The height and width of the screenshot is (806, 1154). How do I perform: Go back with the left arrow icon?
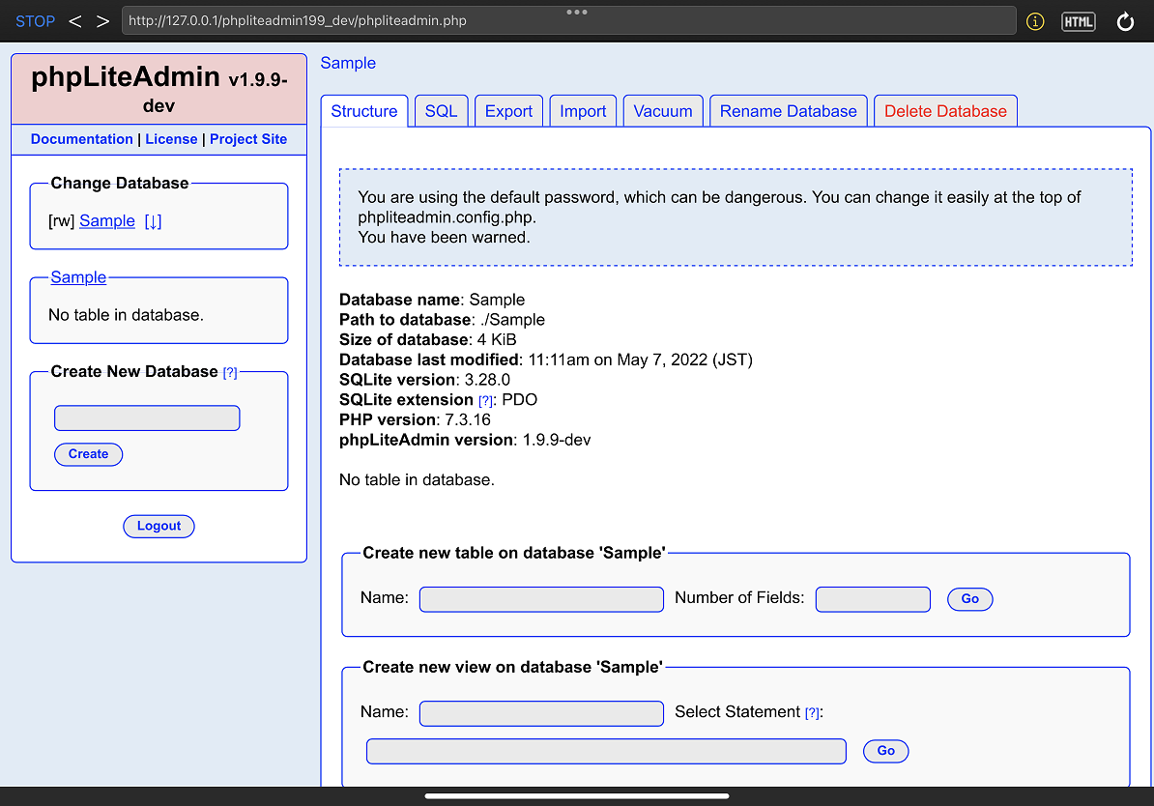(75, 21)
